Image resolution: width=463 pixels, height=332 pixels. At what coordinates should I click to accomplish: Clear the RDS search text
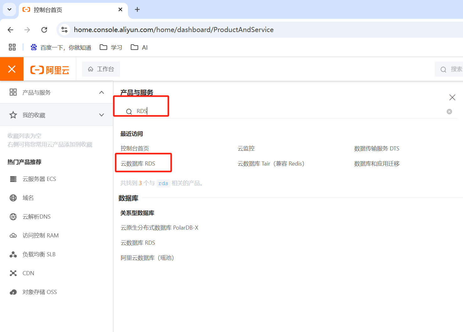(449, 112)
